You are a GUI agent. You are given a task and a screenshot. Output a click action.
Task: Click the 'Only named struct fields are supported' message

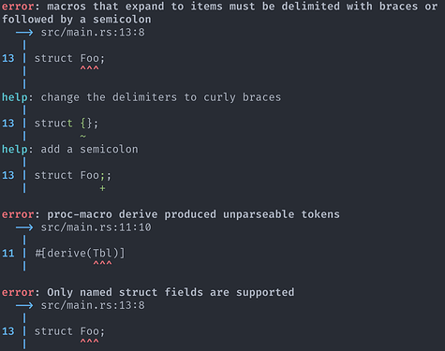[x=171, y=292]
